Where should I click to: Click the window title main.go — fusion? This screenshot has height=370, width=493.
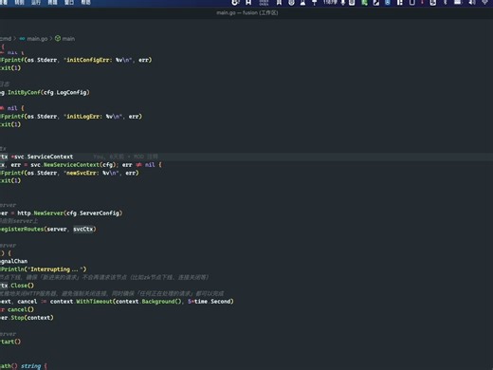click(x=247, y=13)
